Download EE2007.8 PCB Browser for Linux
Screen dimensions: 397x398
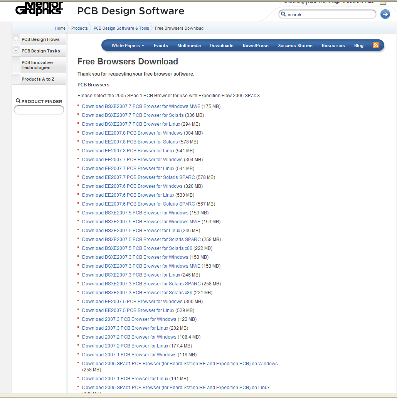click(x=128, y=151)
